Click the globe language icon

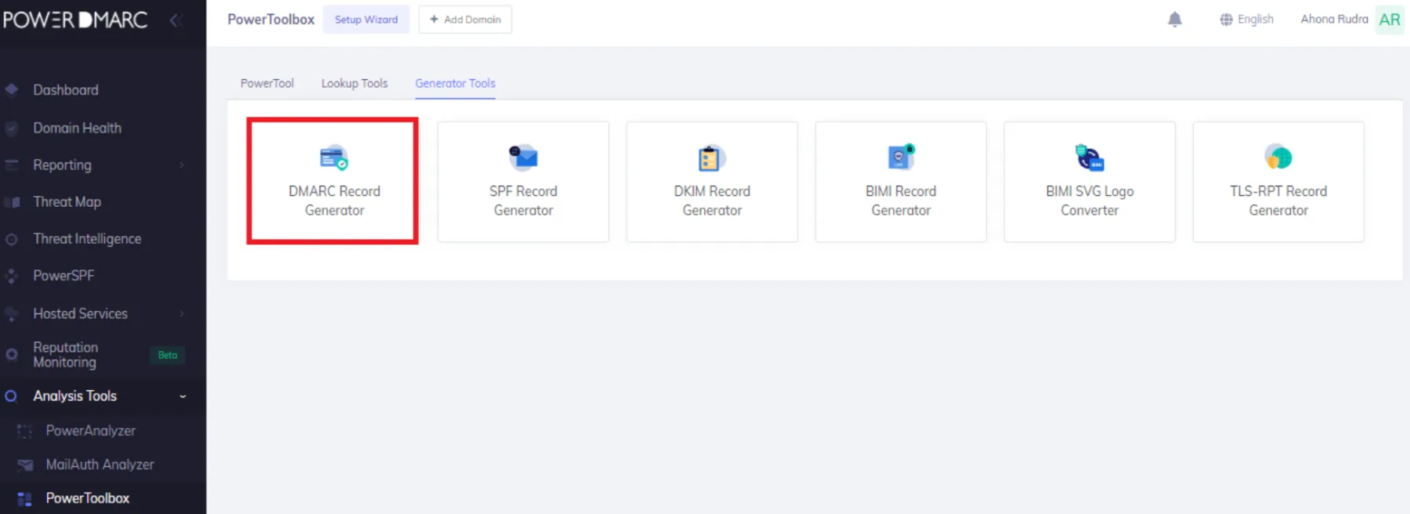tap(1226, 20)
